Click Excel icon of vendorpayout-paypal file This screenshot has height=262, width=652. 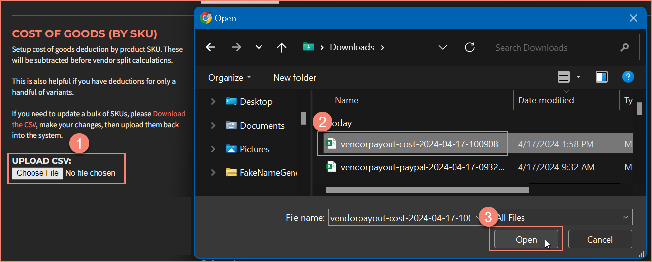pos(331,167)
